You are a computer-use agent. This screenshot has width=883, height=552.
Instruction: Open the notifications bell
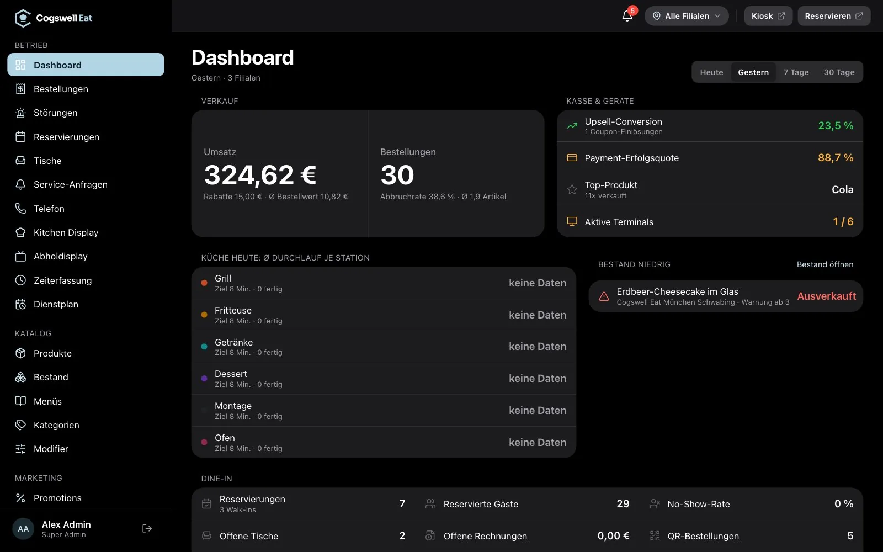tap(627, 16)
